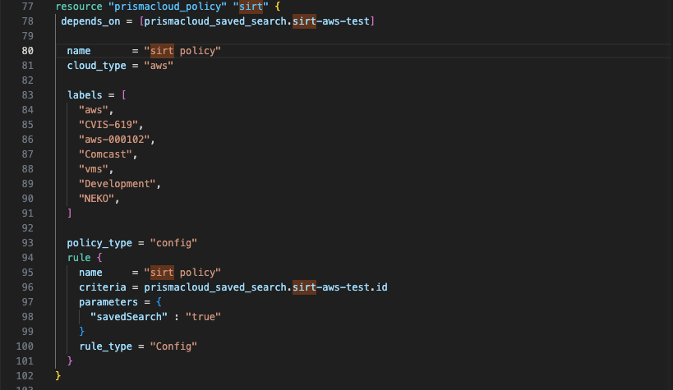Click the "Comcast" label
673x390 pixels.
click(x=105, y=154)
